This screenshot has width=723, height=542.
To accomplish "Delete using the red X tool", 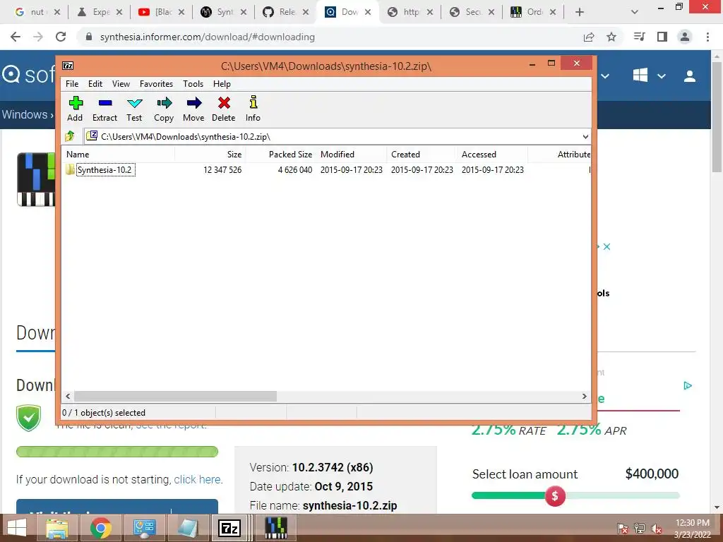I will 224,109.
